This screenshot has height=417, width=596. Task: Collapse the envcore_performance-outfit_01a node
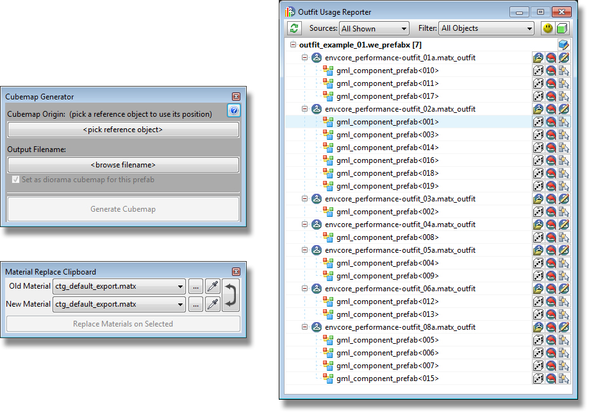pyautogui.click(x=304, y=58)
